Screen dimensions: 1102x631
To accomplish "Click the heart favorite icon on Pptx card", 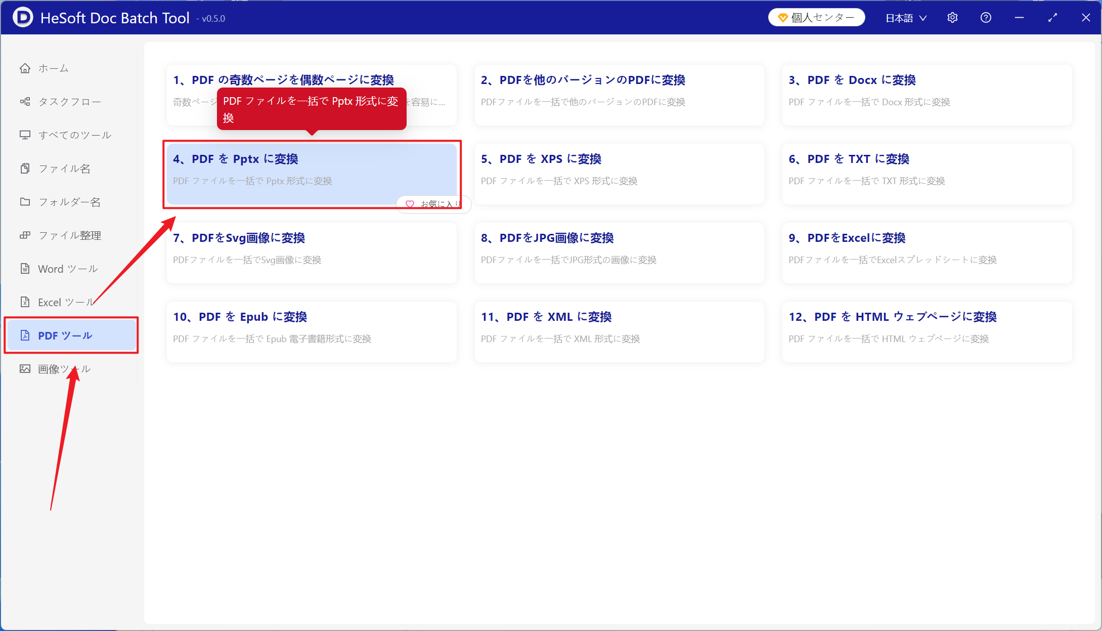I will [410, 204].
